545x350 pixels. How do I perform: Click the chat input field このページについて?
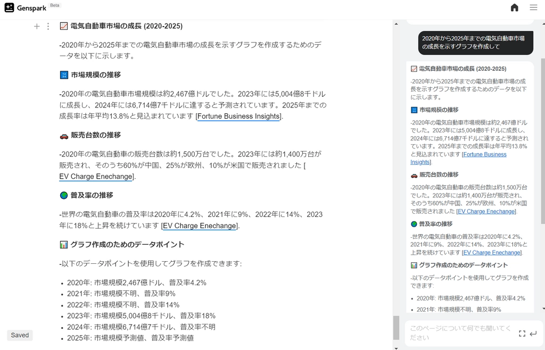coord(460,332)
